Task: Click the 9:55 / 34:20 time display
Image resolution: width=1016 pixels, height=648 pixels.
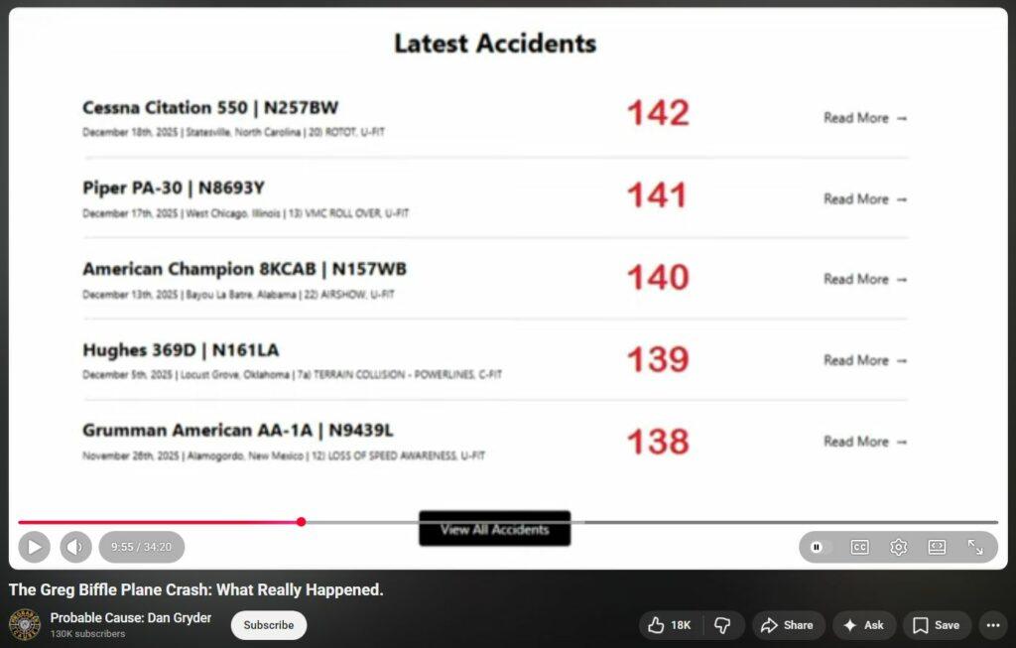Action: coord(141,547)
